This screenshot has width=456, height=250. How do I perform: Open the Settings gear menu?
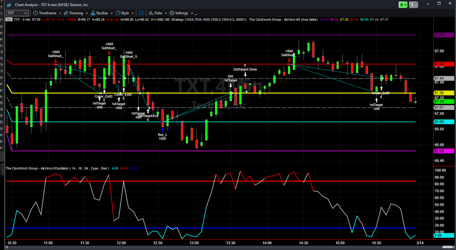[179, 13]
